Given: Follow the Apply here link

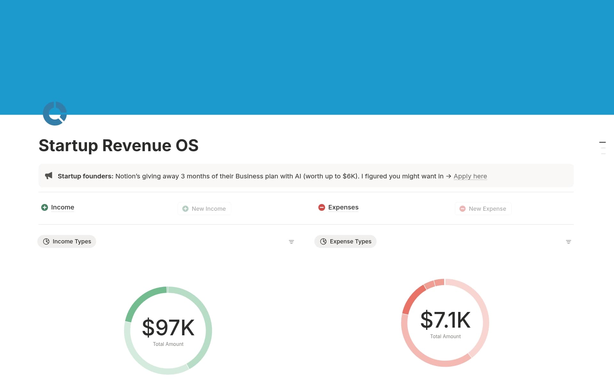Looking at the screenshot, I should point(470,176).
